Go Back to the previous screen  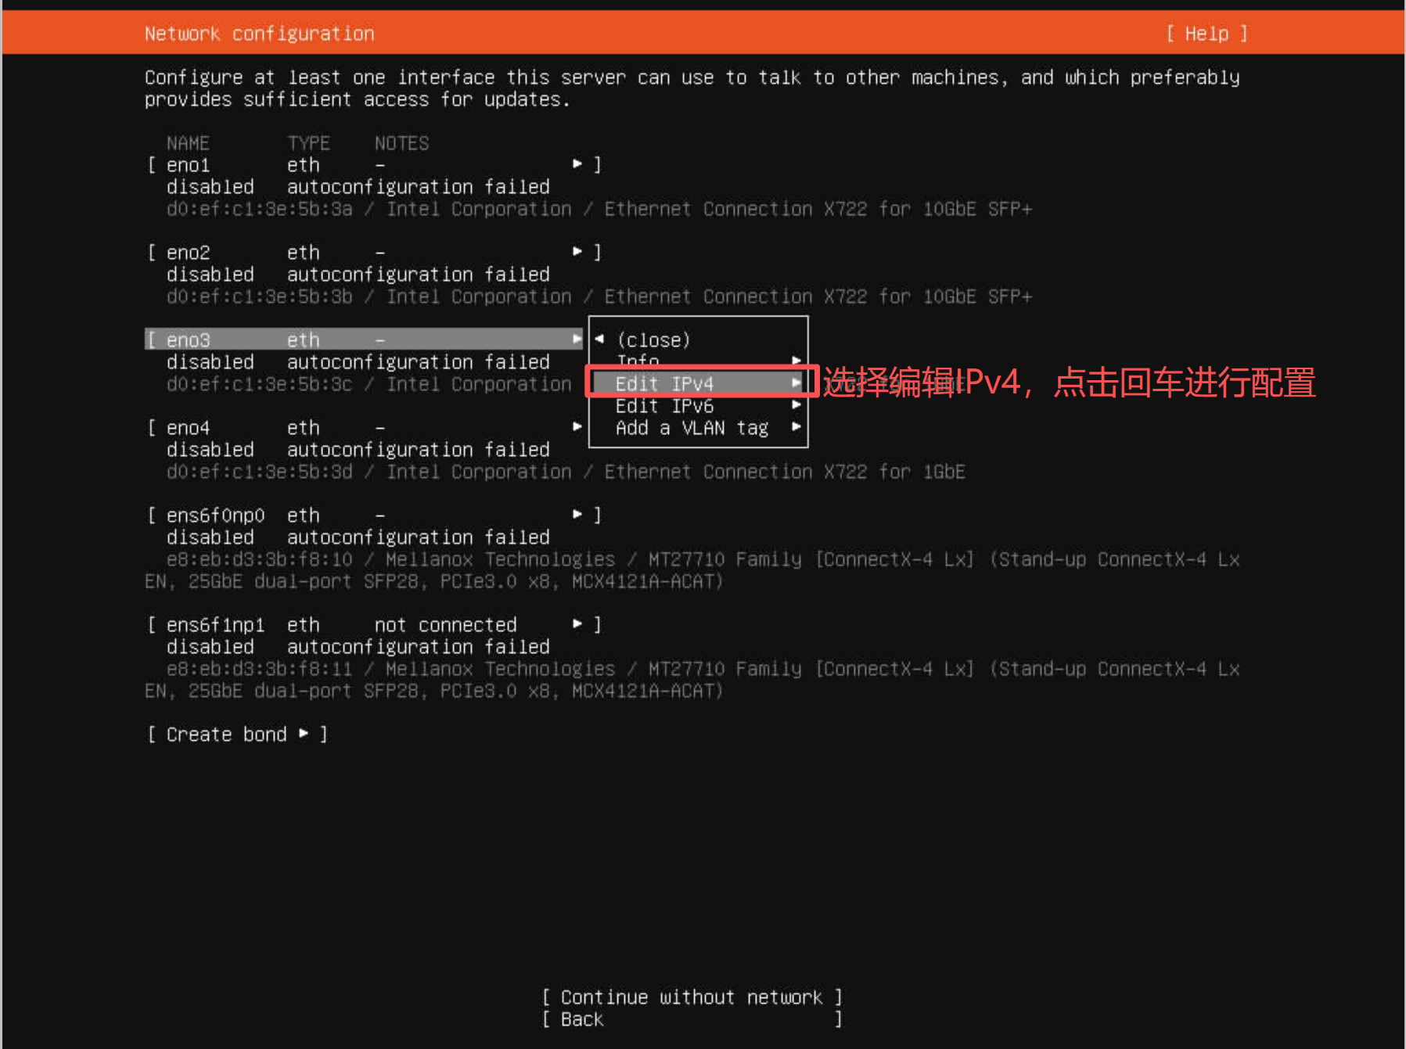tap(582, 1019)
